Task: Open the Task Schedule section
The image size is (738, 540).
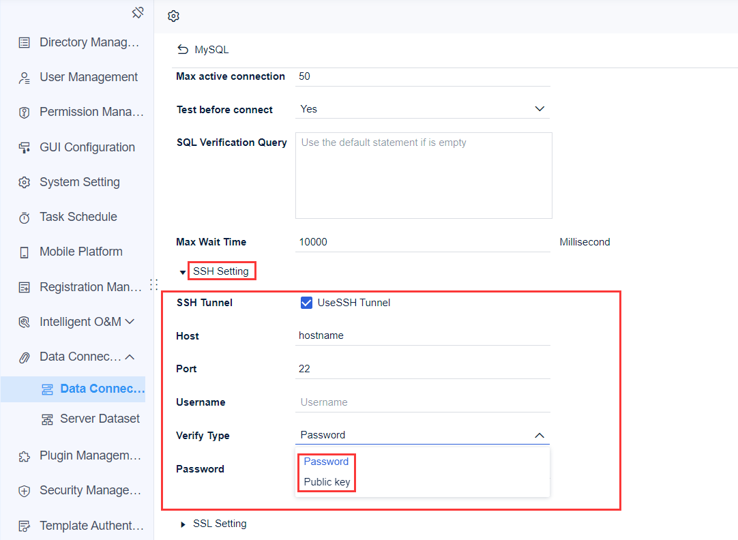Action: click(25, 217)
